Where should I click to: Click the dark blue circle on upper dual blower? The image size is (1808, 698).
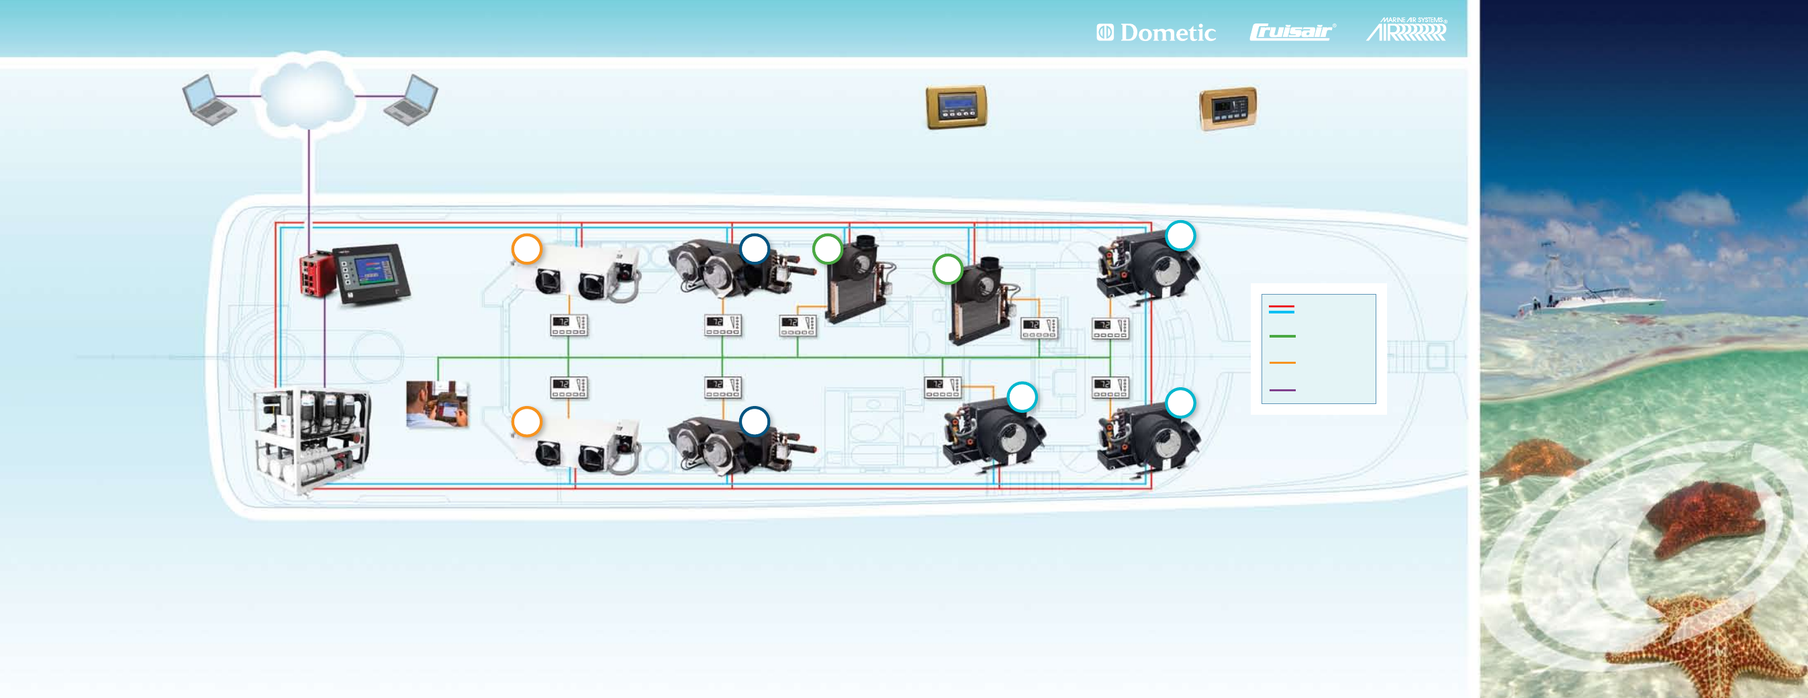(x=755, y=249)
